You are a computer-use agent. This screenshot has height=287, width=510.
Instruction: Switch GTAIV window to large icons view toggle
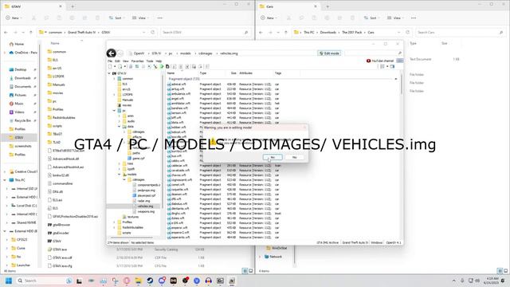pyautogui.click(x=251, y=271)
